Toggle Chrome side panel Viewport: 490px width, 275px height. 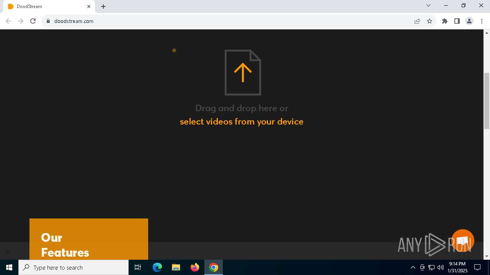click(457, 21)
